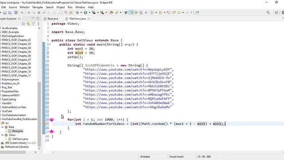Viewport: 284px width, 160px height.
Task: Click the Forward navigation arrow icon
Action: (x=187, y=12)
